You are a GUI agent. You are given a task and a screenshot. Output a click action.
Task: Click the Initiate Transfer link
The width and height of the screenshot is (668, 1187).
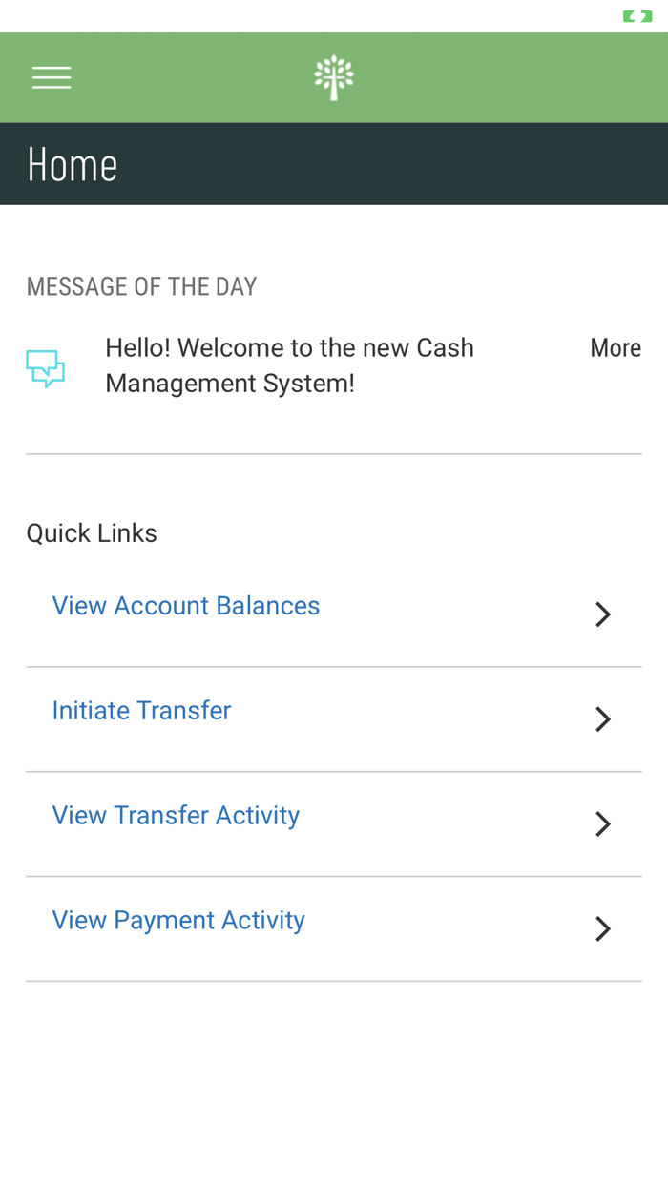141,710
